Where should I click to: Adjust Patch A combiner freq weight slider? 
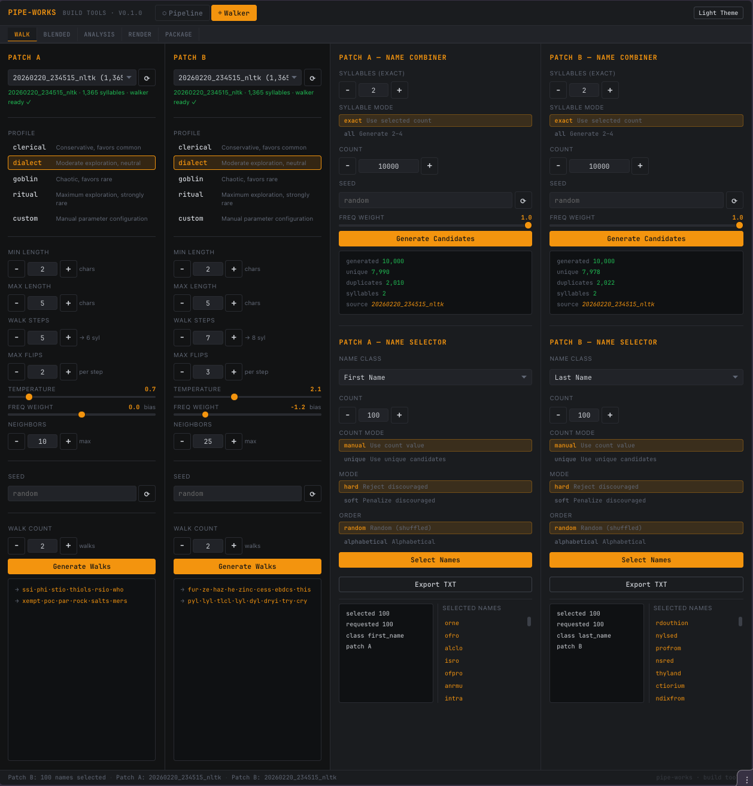[x=435, y=226]
